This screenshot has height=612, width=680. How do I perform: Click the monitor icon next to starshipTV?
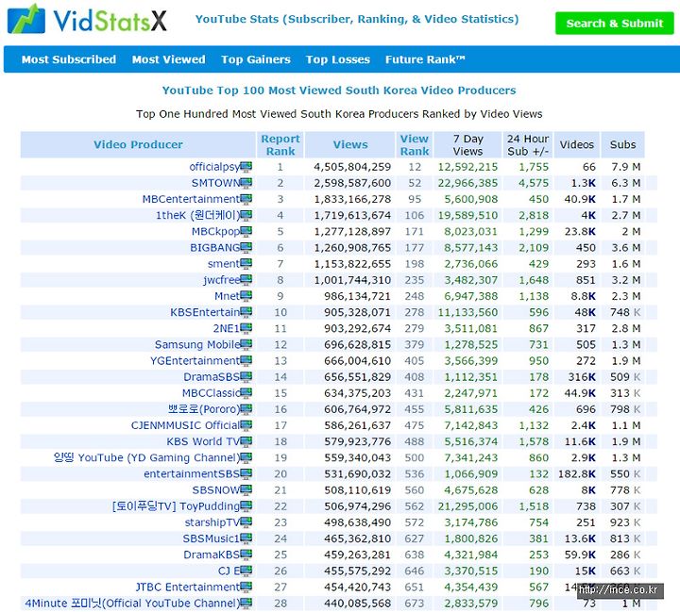pyautogui.click(x=246, y=522)
